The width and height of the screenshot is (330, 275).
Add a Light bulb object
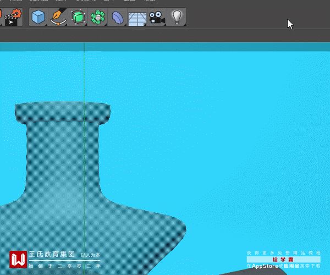coord(177,17)
